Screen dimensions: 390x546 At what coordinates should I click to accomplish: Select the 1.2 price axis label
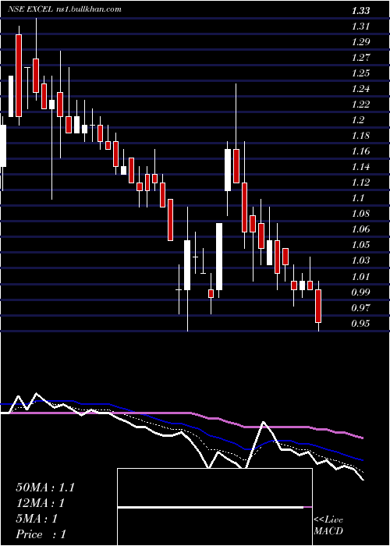[357, 120]
